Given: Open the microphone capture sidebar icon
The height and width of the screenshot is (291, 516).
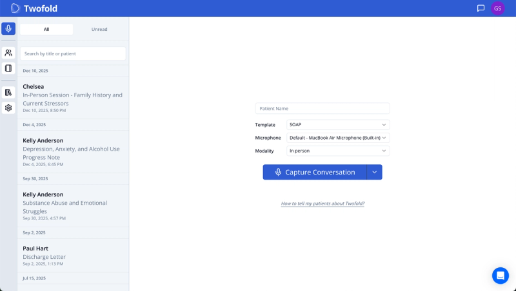Looking at the screenshot, I should pyautogui.click(x=8, y=28).
